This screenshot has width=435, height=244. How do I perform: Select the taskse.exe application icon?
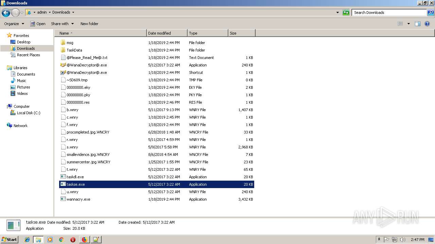click(x=63, y=184)
